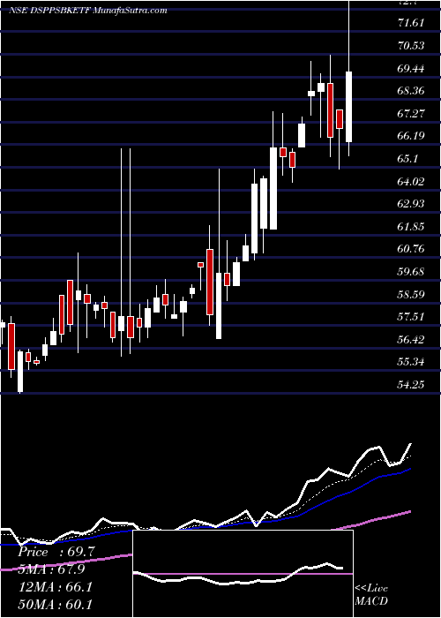Select the 70.53 price axis label

coord(411,46)
